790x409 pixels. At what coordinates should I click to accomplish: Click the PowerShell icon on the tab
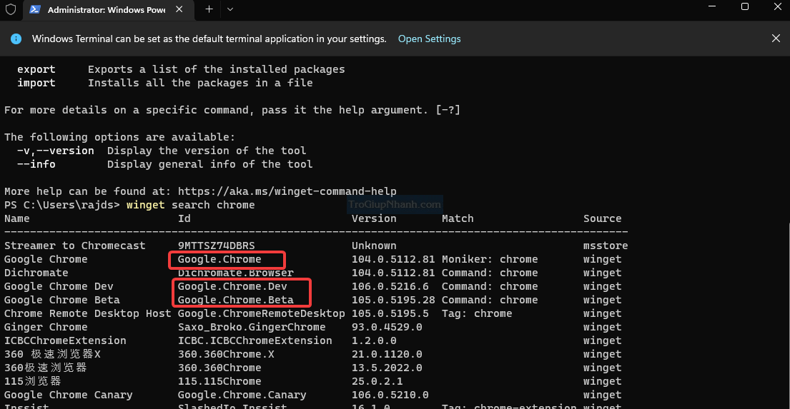pos(34,10)
